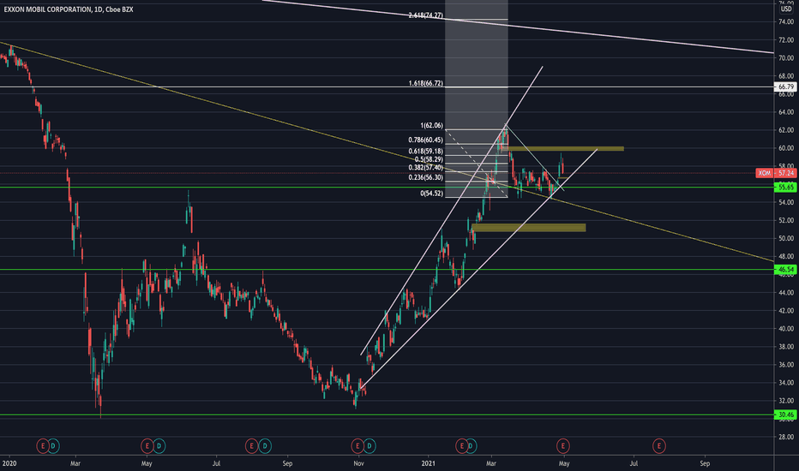The width and height of the screenshot is (799, 471).
Task: Select the dividend marker D near August 2020
Action: [264, 446]
